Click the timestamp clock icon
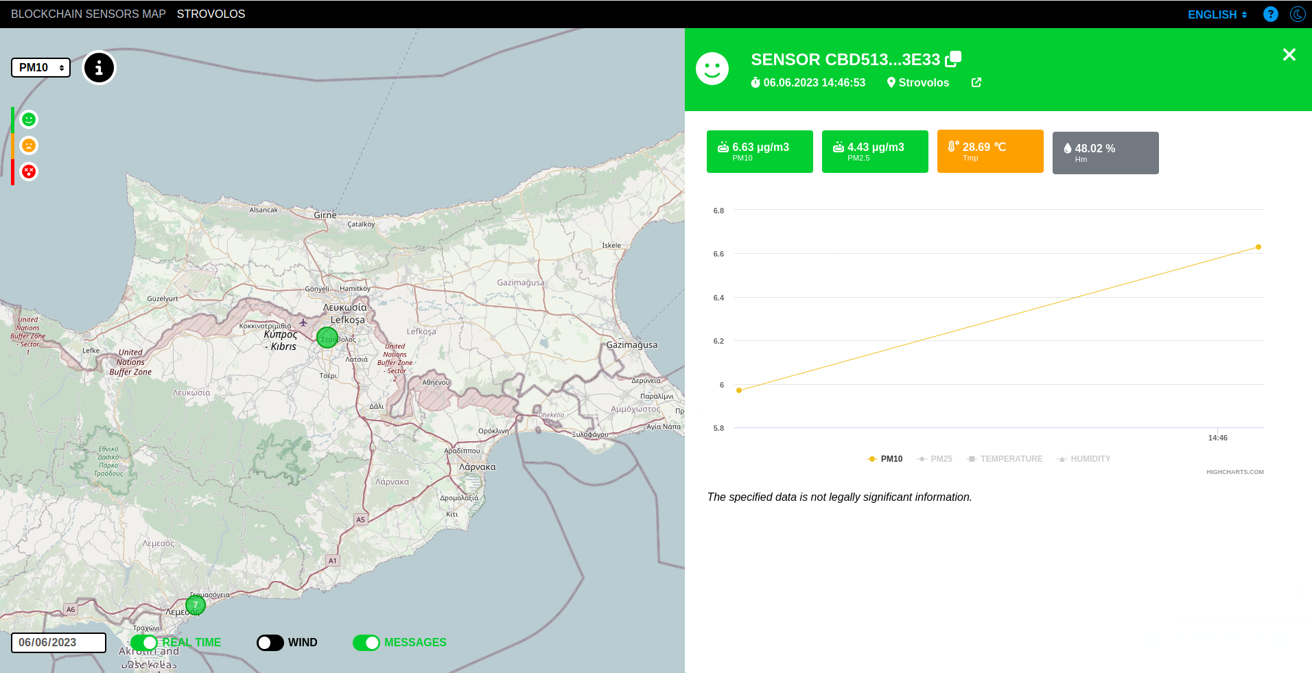1312x673 pixels. click(x=755, y=82)
